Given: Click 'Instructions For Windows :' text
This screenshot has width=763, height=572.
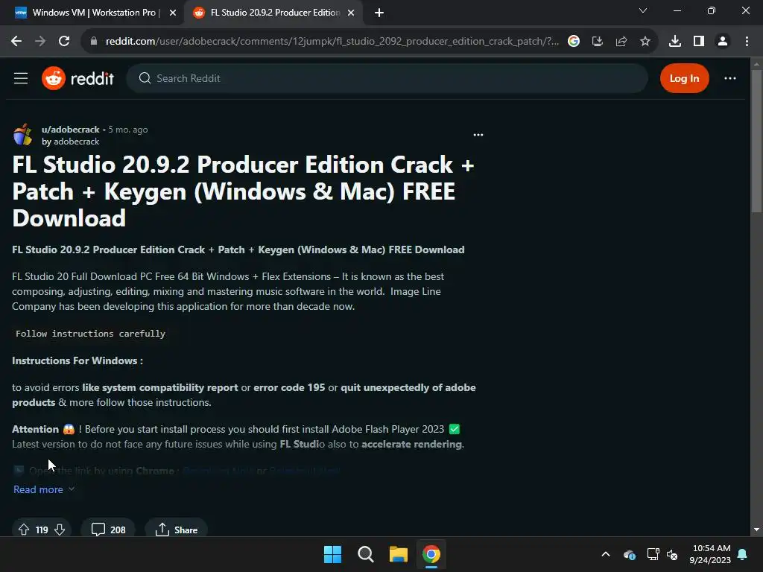Looking at the screenshot, I should point(77,360).
